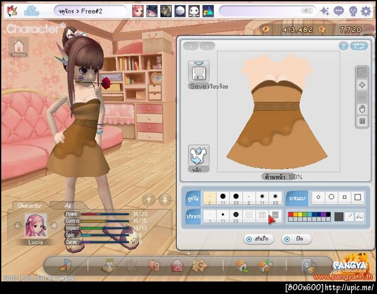
Task: Select the small circle eraser
Action: 319,197
